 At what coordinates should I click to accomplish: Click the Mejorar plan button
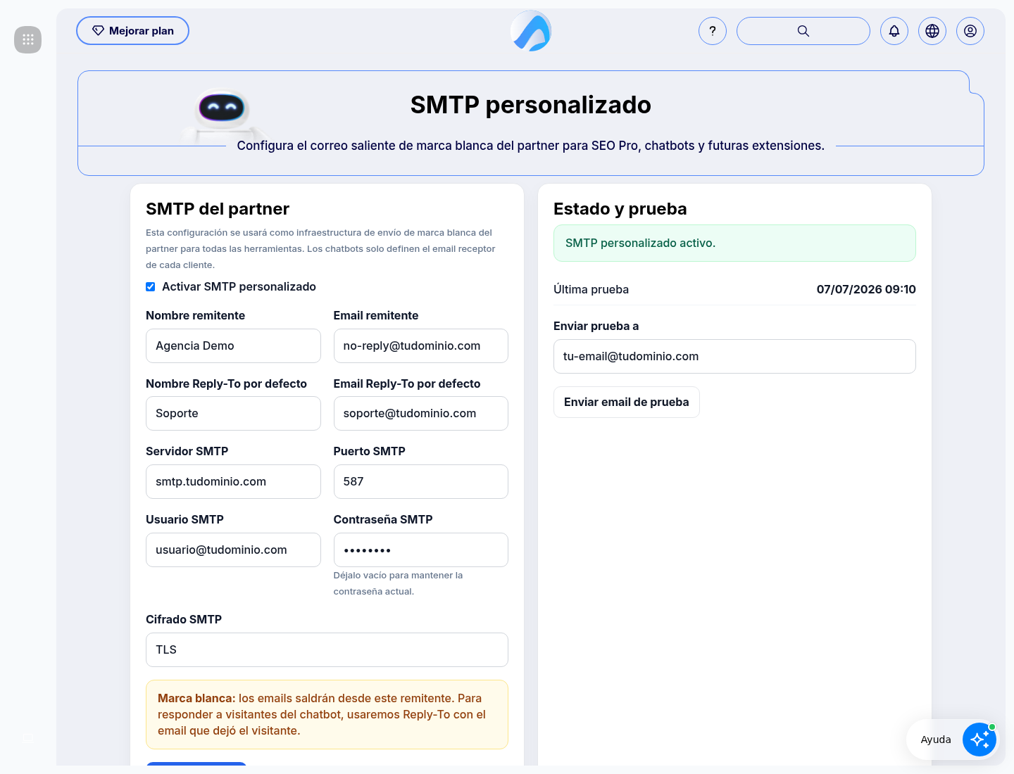pos(132,31)
